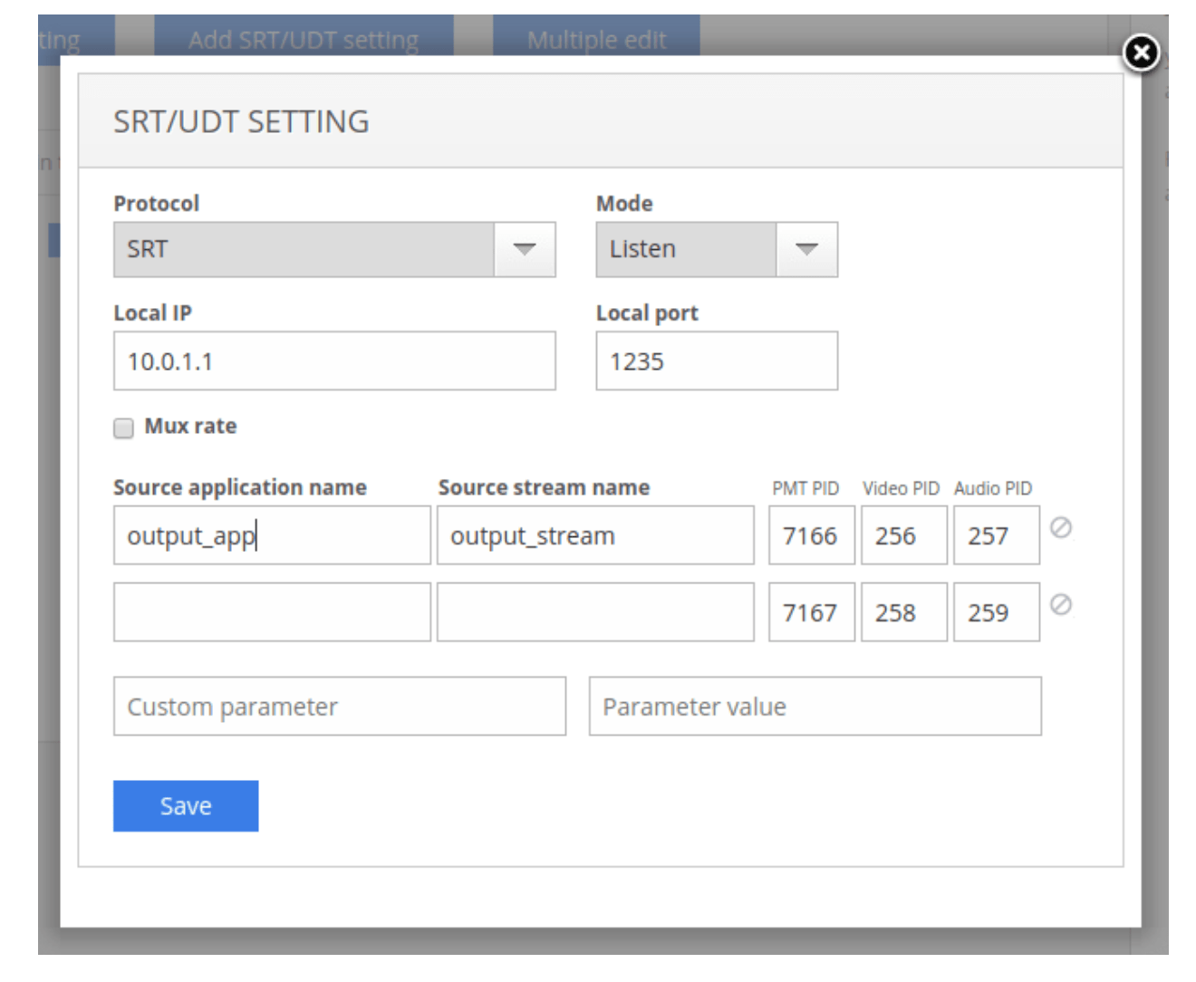Click Add SRT/UDT setting button
Viewport: 1196px width, 982px height.
click(x=304, y=40)
